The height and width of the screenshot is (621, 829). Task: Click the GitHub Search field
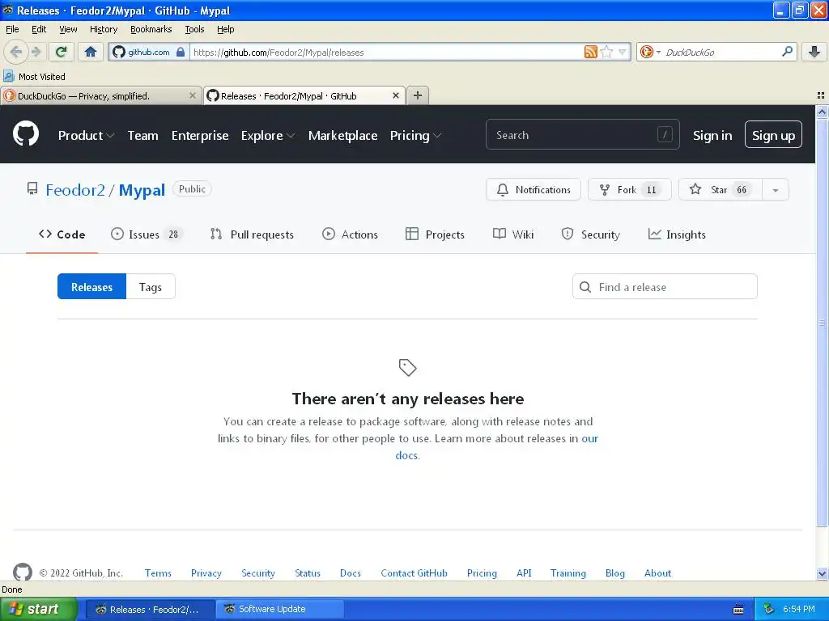pyautogui.click(x=582, y=135)
